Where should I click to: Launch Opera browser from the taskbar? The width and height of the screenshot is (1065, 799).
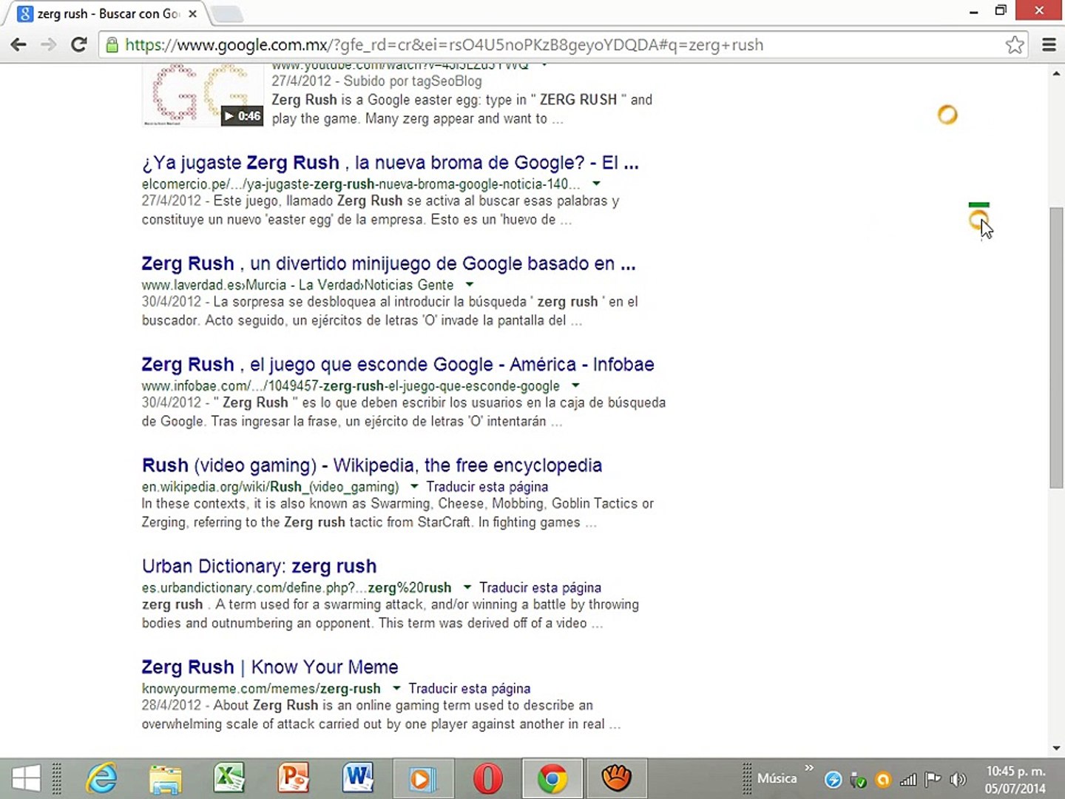tap(487, 778)
